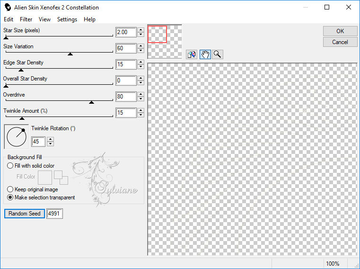Decrease Size Variation with down arrow
The height and width of the screenshot is (269, 360).
coord(141,51)
